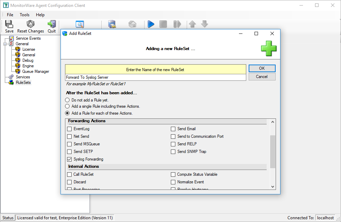Open the Help menu
This screenshot has width=341, height=222.
40,15
